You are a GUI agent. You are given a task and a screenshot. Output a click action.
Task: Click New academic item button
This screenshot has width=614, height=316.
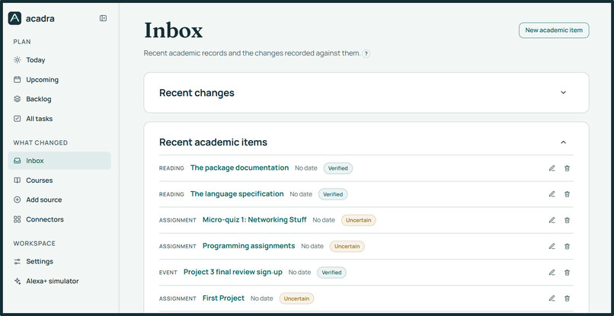coord(554,30)
